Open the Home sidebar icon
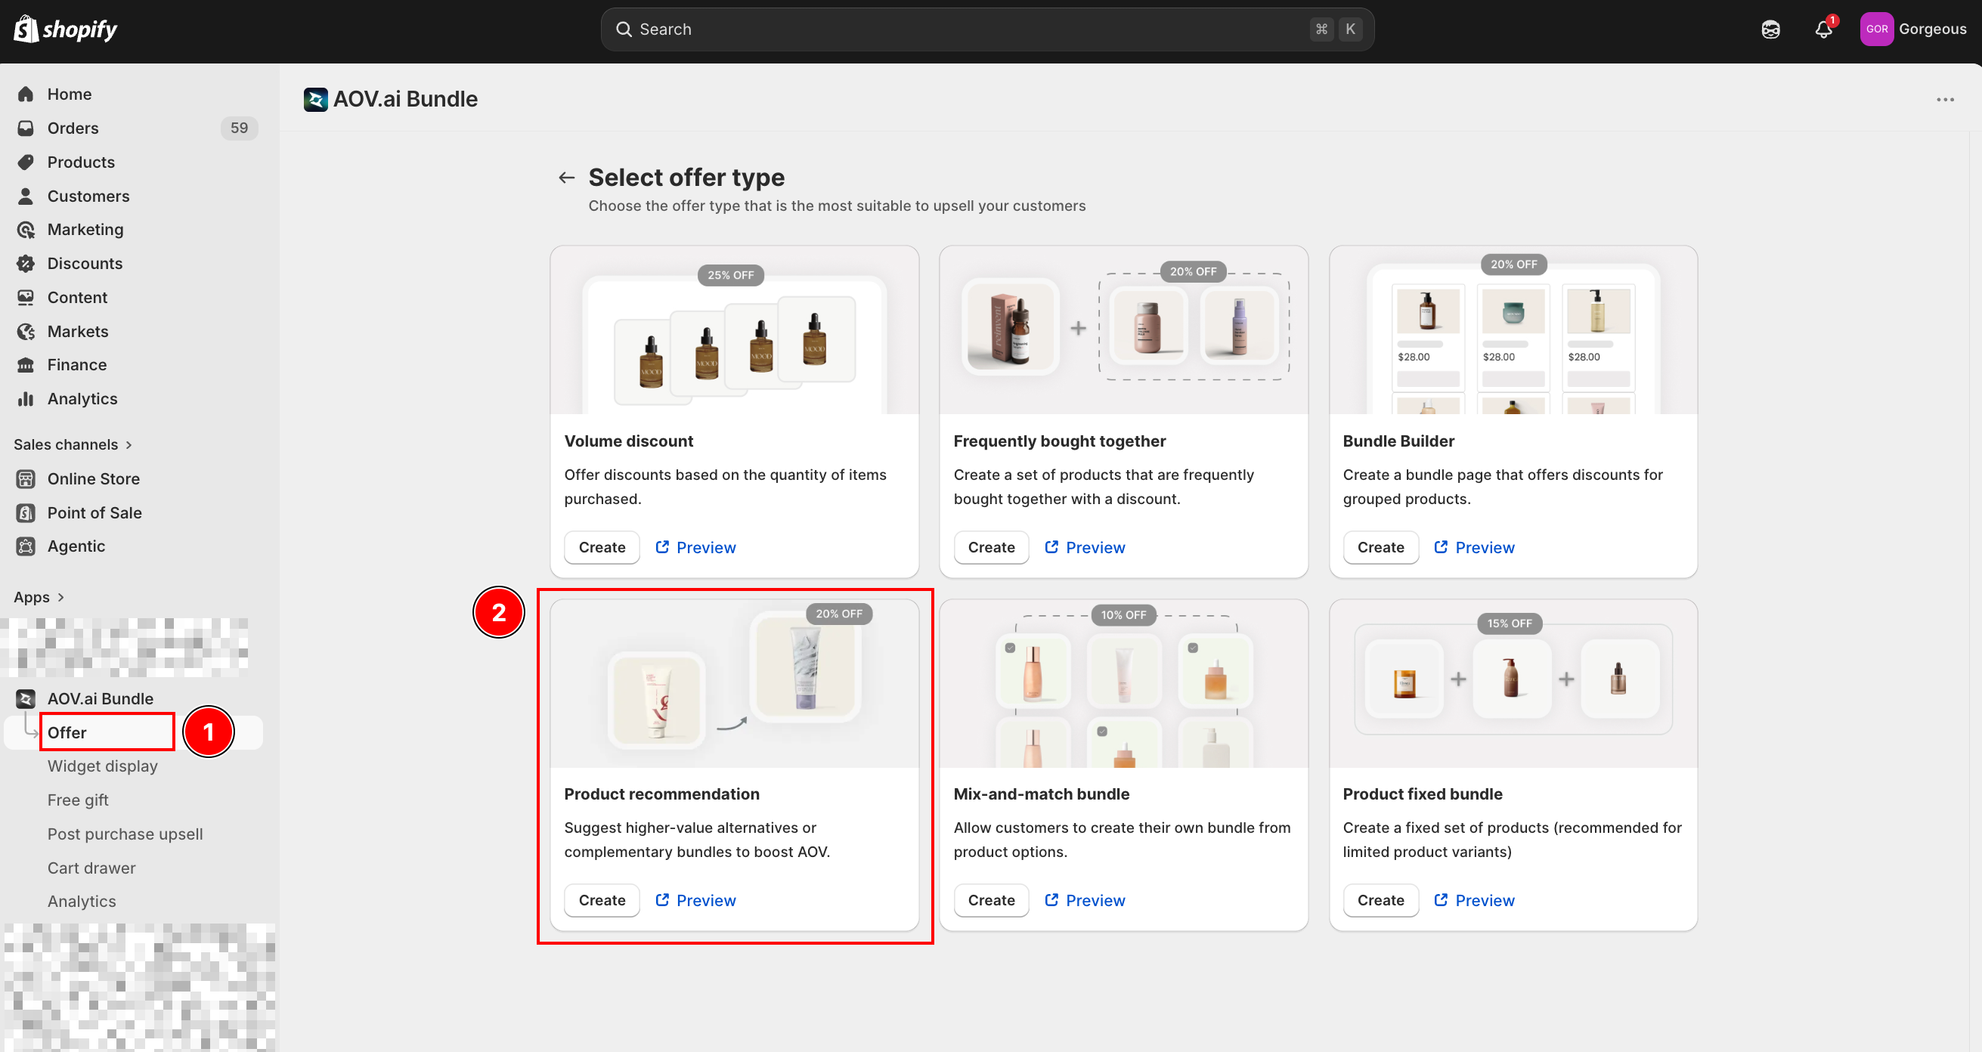 click(26, 94)
